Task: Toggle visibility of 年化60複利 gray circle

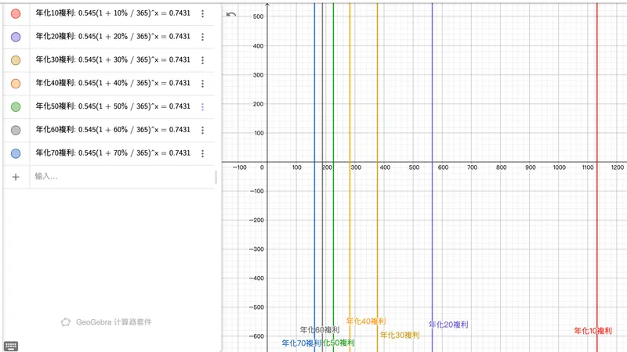Action: click(16, 130)
